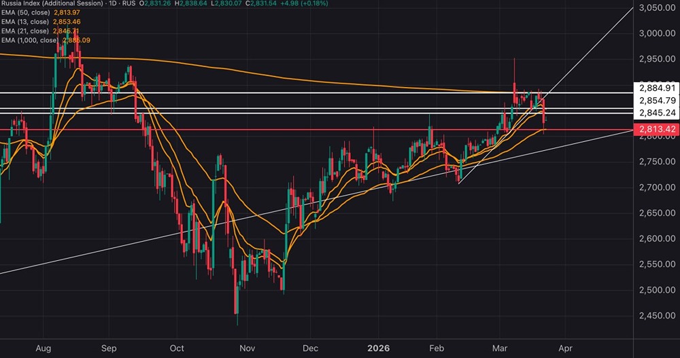Click the Dec label on time axis
Screen dimensions: 680x358
(x=311, y=348)
